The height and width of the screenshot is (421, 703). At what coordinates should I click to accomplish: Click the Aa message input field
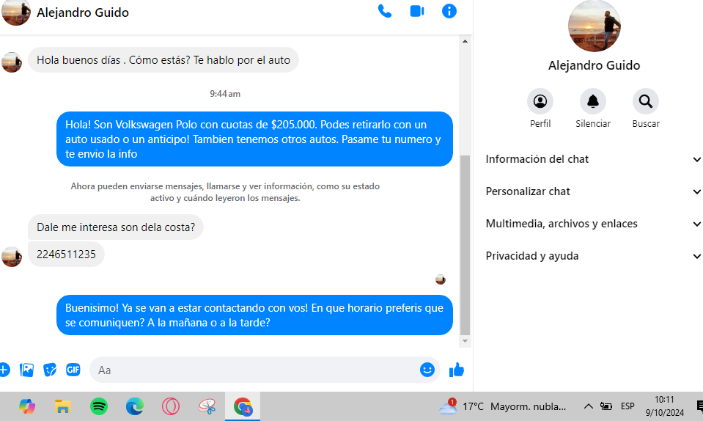(257, 370)
